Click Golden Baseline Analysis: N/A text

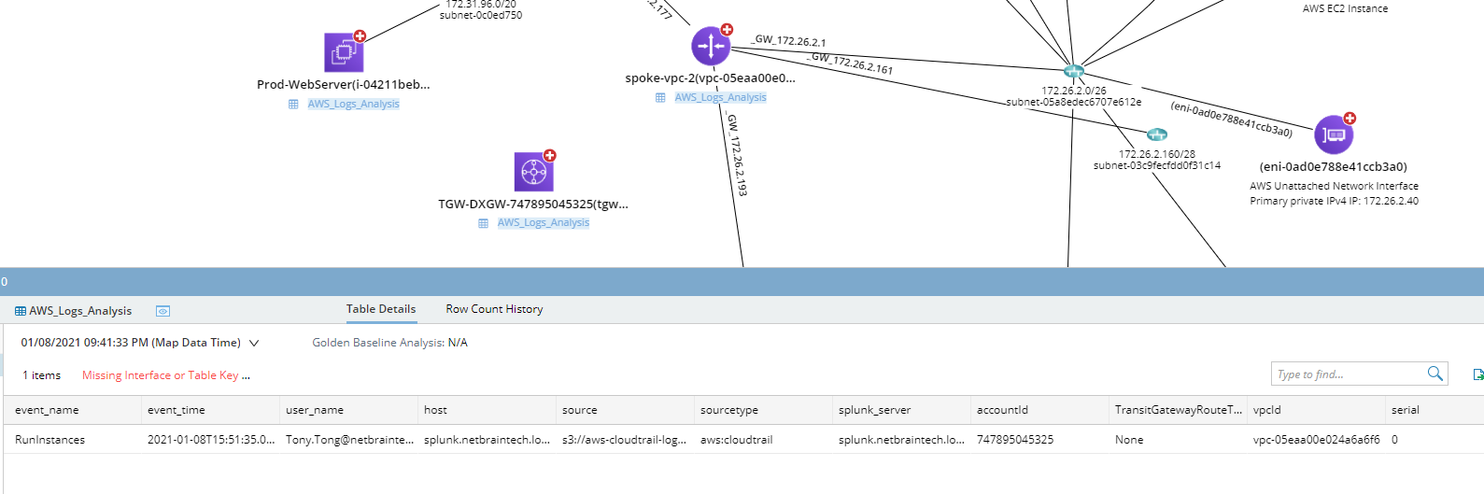(x=389, y=343)
